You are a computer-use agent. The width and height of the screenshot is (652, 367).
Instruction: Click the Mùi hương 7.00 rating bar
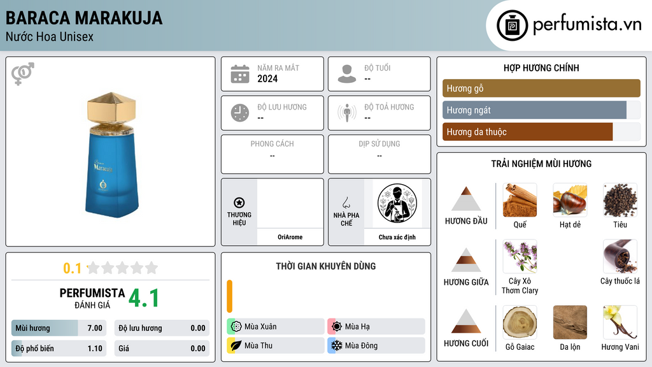point(59,328)
